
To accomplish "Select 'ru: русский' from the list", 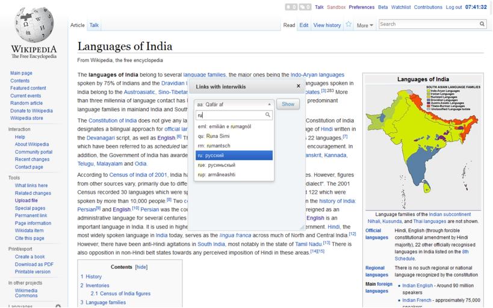I will [x=234, y=155].
